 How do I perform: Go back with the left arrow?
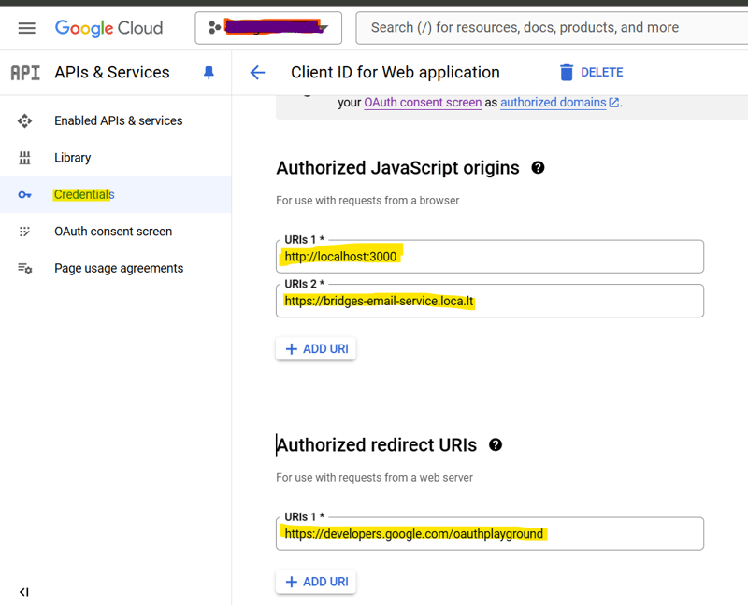(257, 73)
